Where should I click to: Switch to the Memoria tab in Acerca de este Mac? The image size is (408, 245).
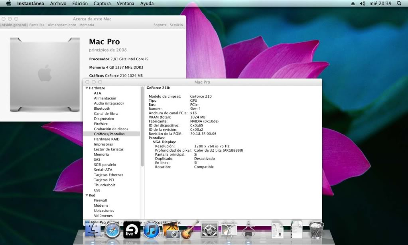click(x=87, y=25)
